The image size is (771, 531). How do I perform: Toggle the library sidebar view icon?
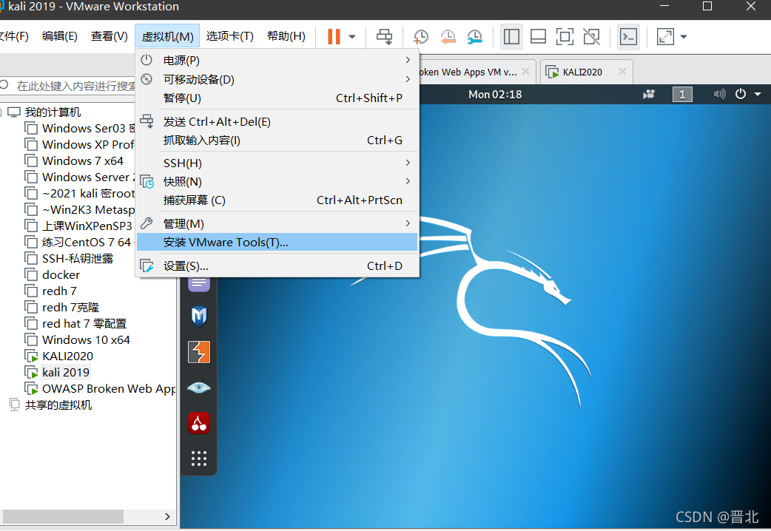(x=511, y=37)
